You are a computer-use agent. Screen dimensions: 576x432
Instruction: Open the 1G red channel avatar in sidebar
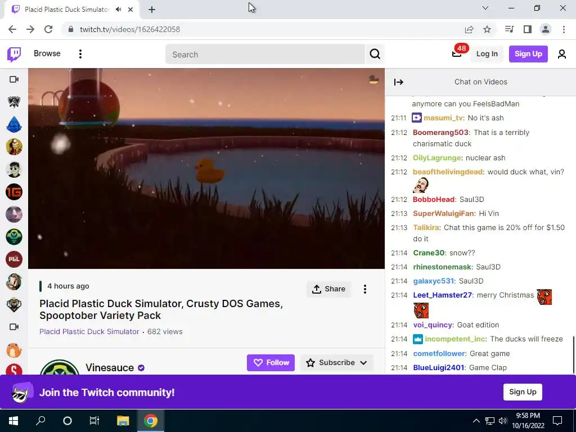(x=14, y=192)
